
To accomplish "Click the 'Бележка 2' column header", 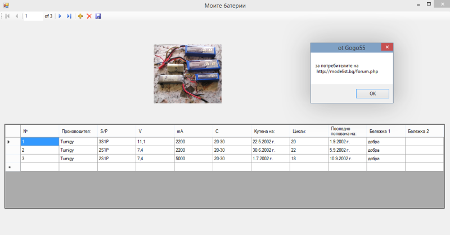I will [x=424, y=131].
